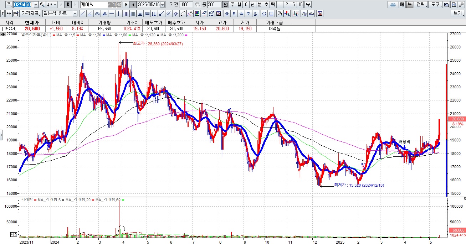Select the circle shape drawing tool
The image size is (466, 244).
[264, 14]
